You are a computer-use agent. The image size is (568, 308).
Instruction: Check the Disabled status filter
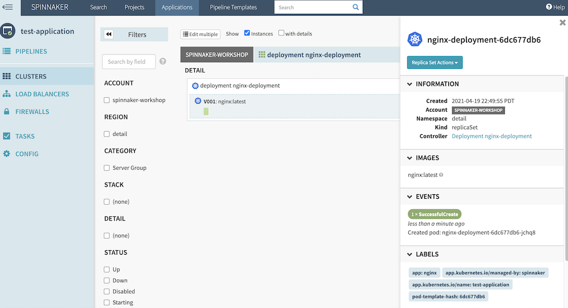pos(106,291)
